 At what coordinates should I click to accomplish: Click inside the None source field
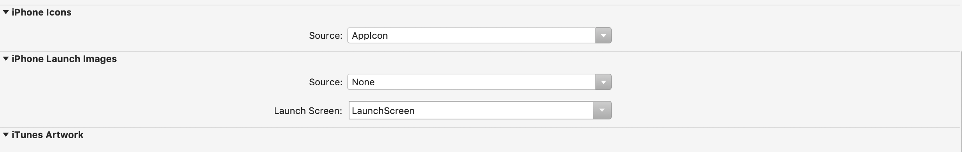pyautogui.click(x=471, y=82)
